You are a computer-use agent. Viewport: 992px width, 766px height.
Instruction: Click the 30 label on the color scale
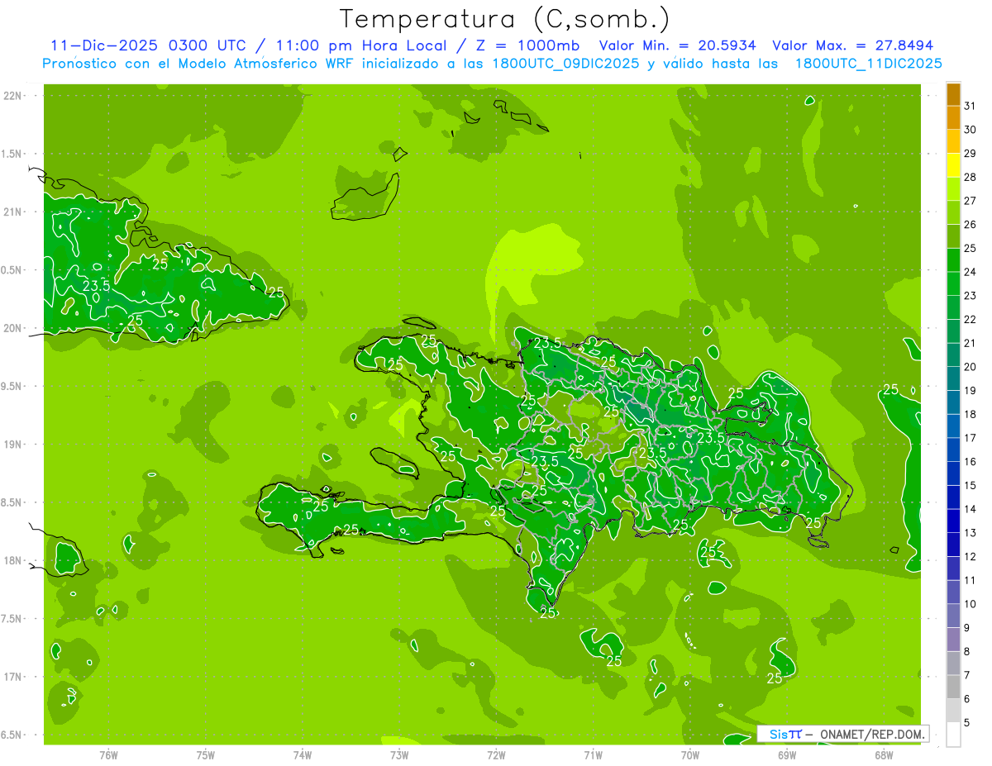tap(971, 130)
